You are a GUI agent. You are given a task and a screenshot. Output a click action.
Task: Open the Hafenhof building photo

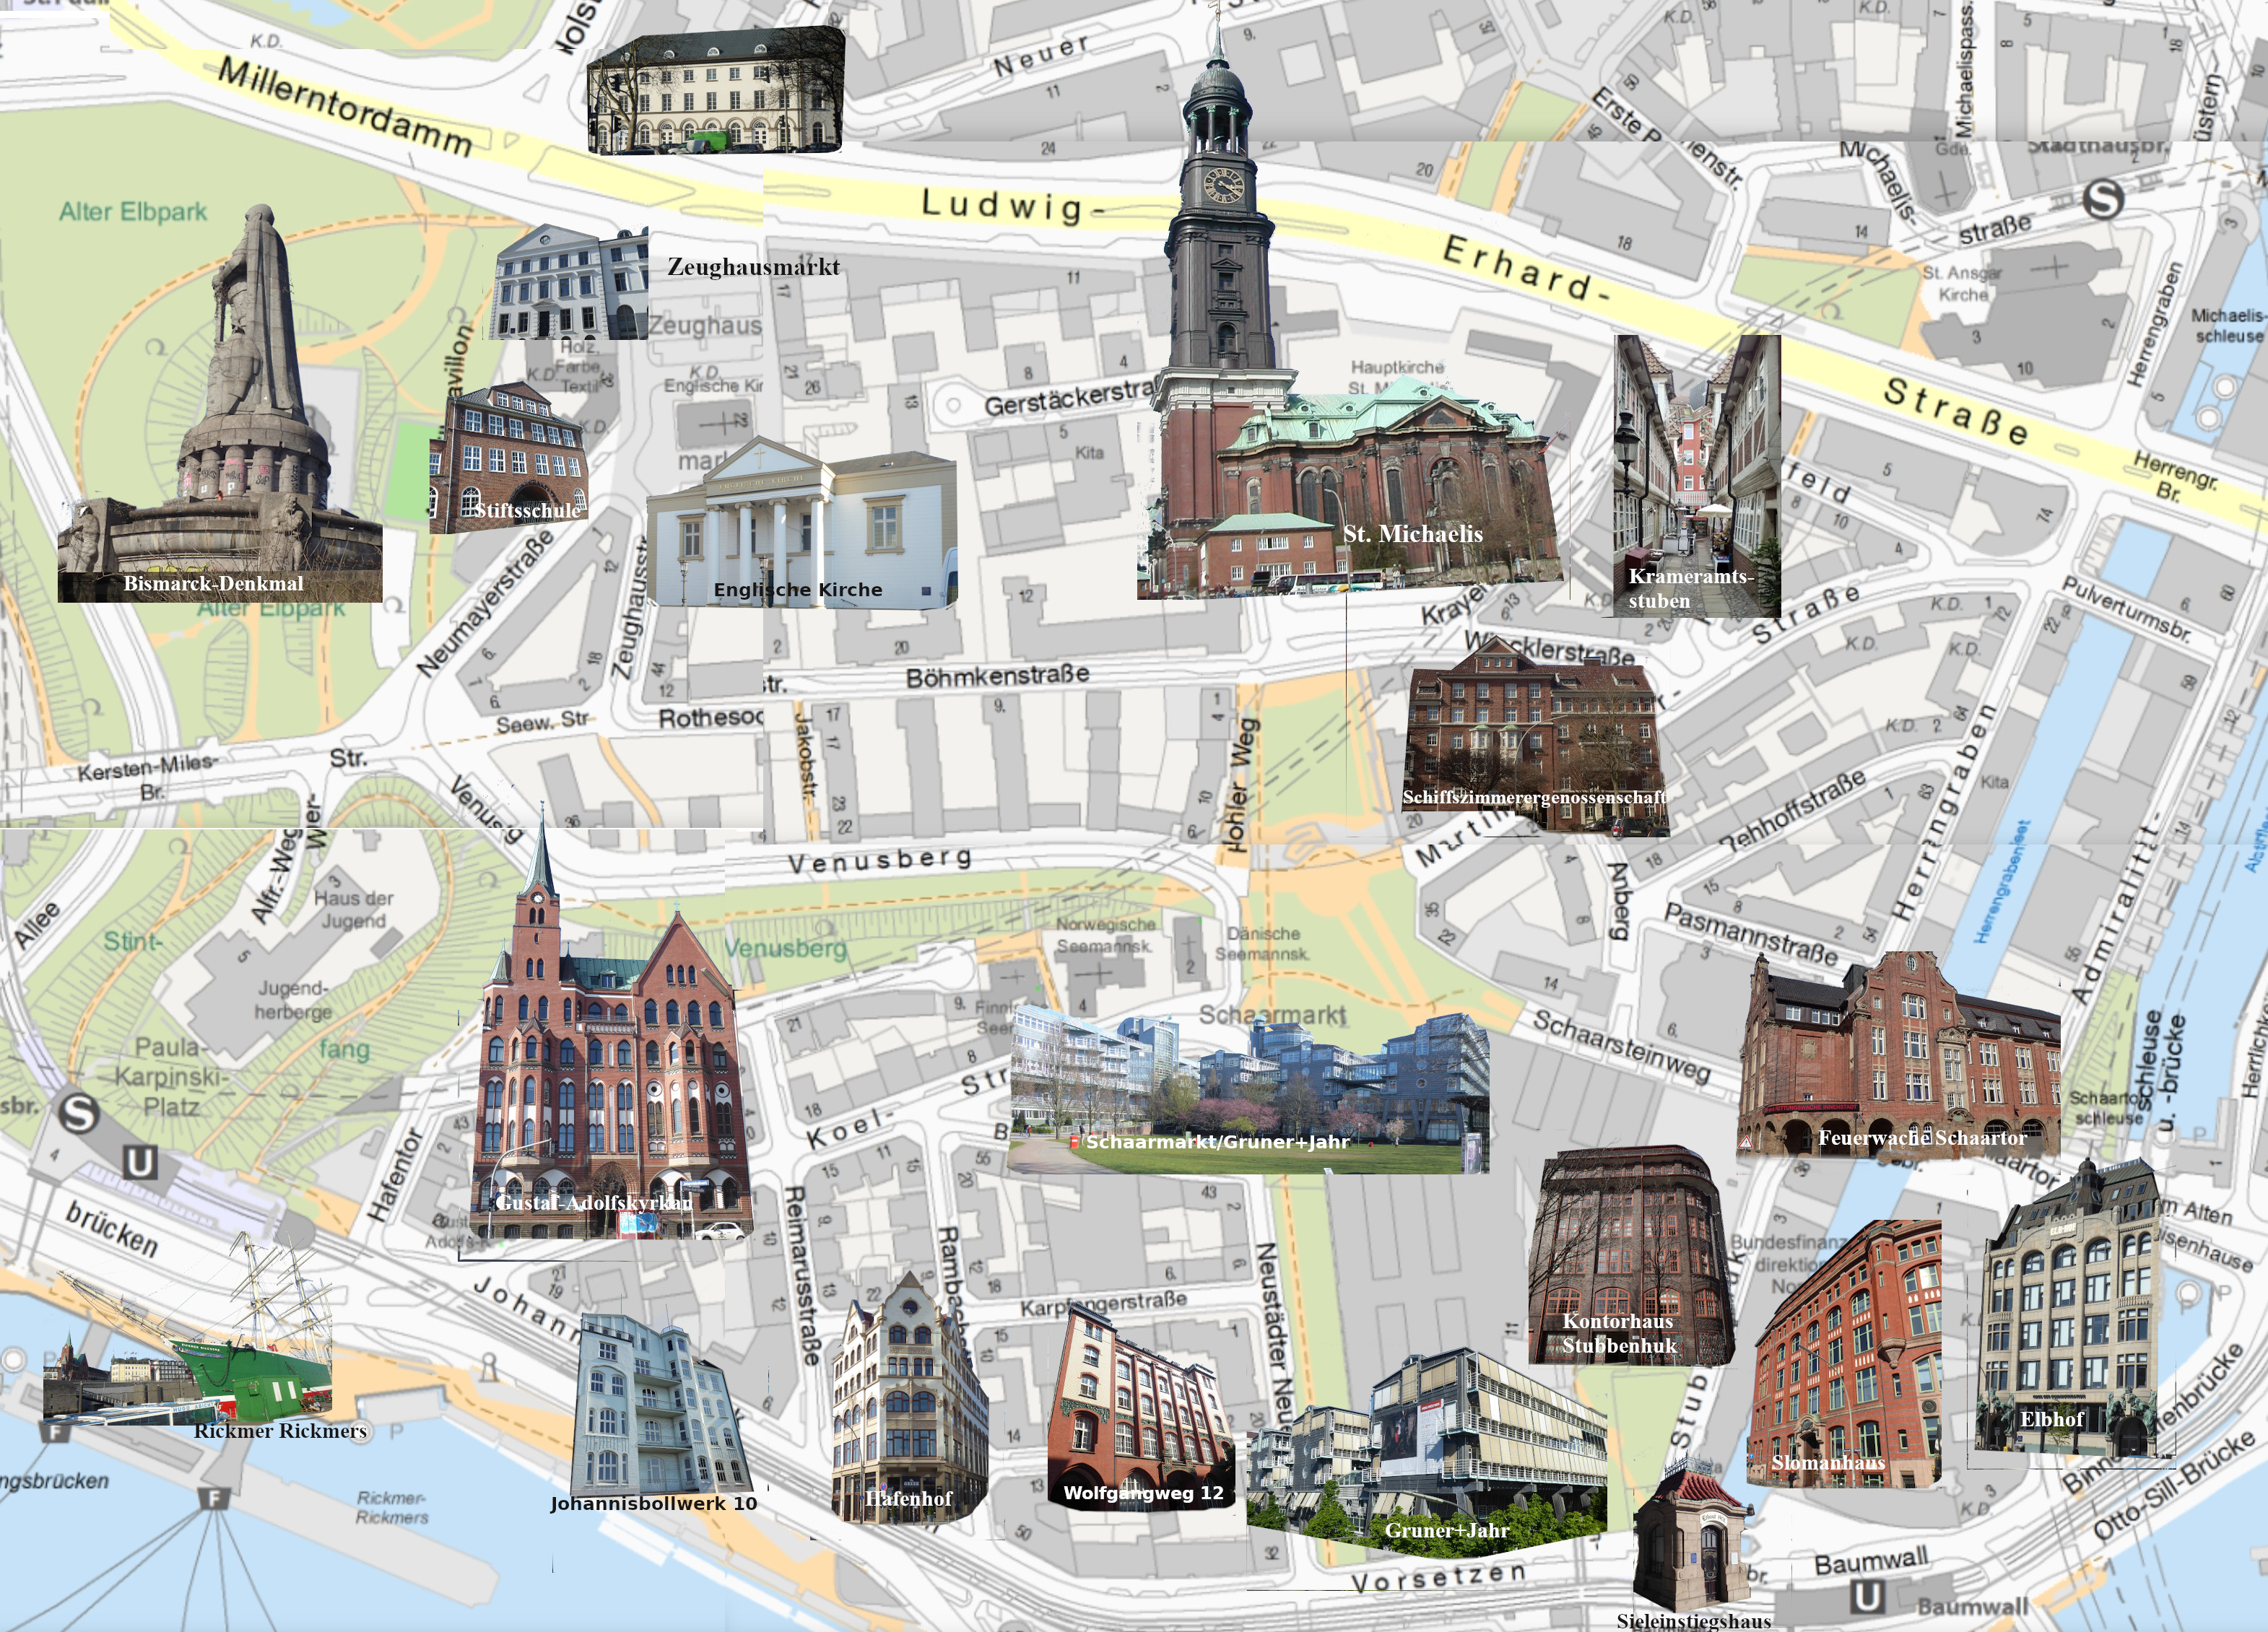909,1397
